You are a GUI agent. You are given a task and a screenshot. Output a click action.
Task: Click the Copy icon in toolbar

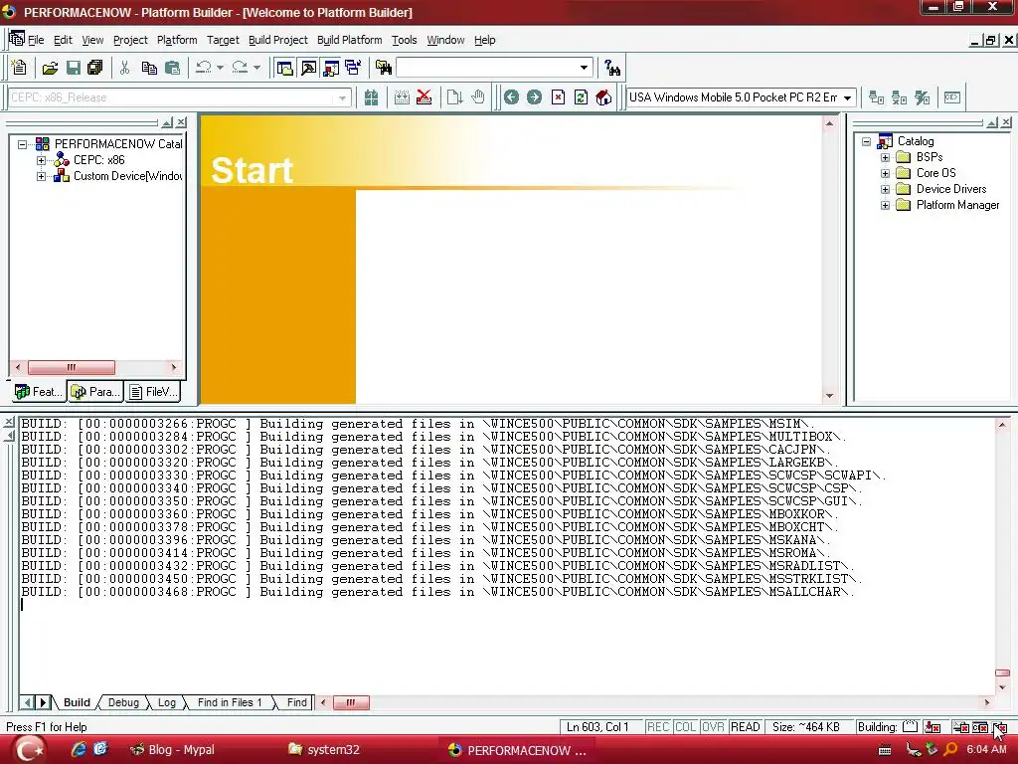coord(149,68)
